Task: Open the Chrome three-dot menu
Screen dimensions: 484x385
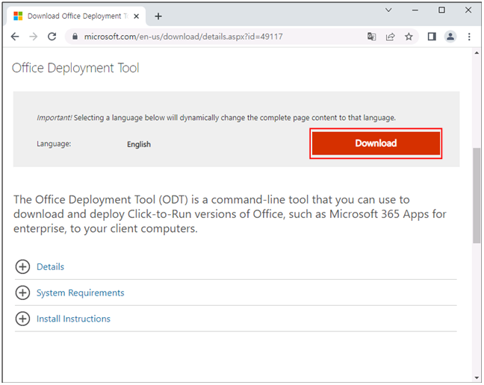Action: (x=469, y=37)
